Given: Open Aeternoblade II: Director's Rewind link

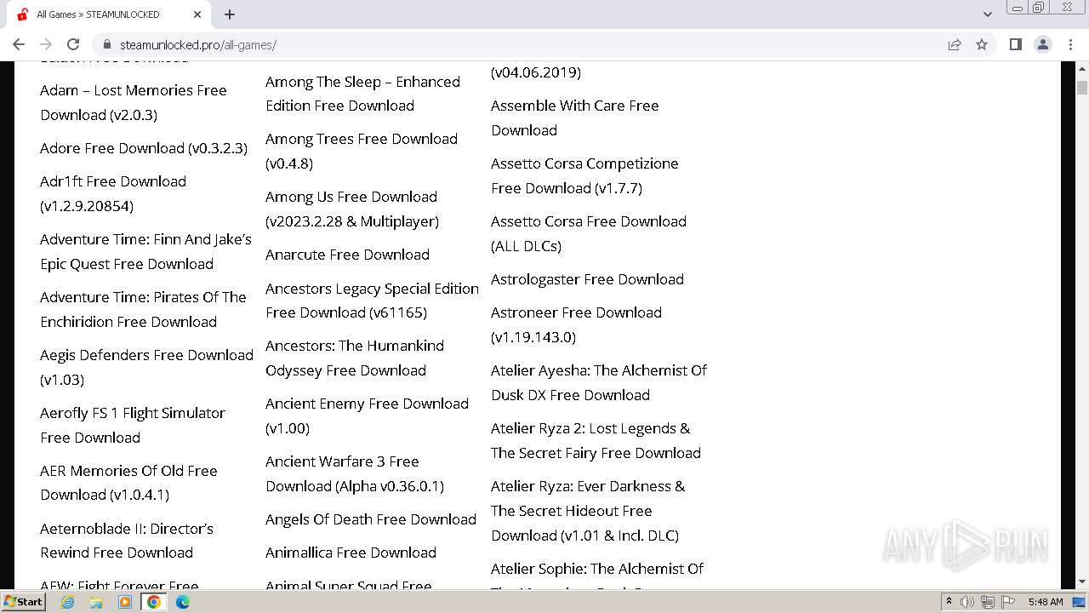Looking at the screenshot, I should point(127,541).
